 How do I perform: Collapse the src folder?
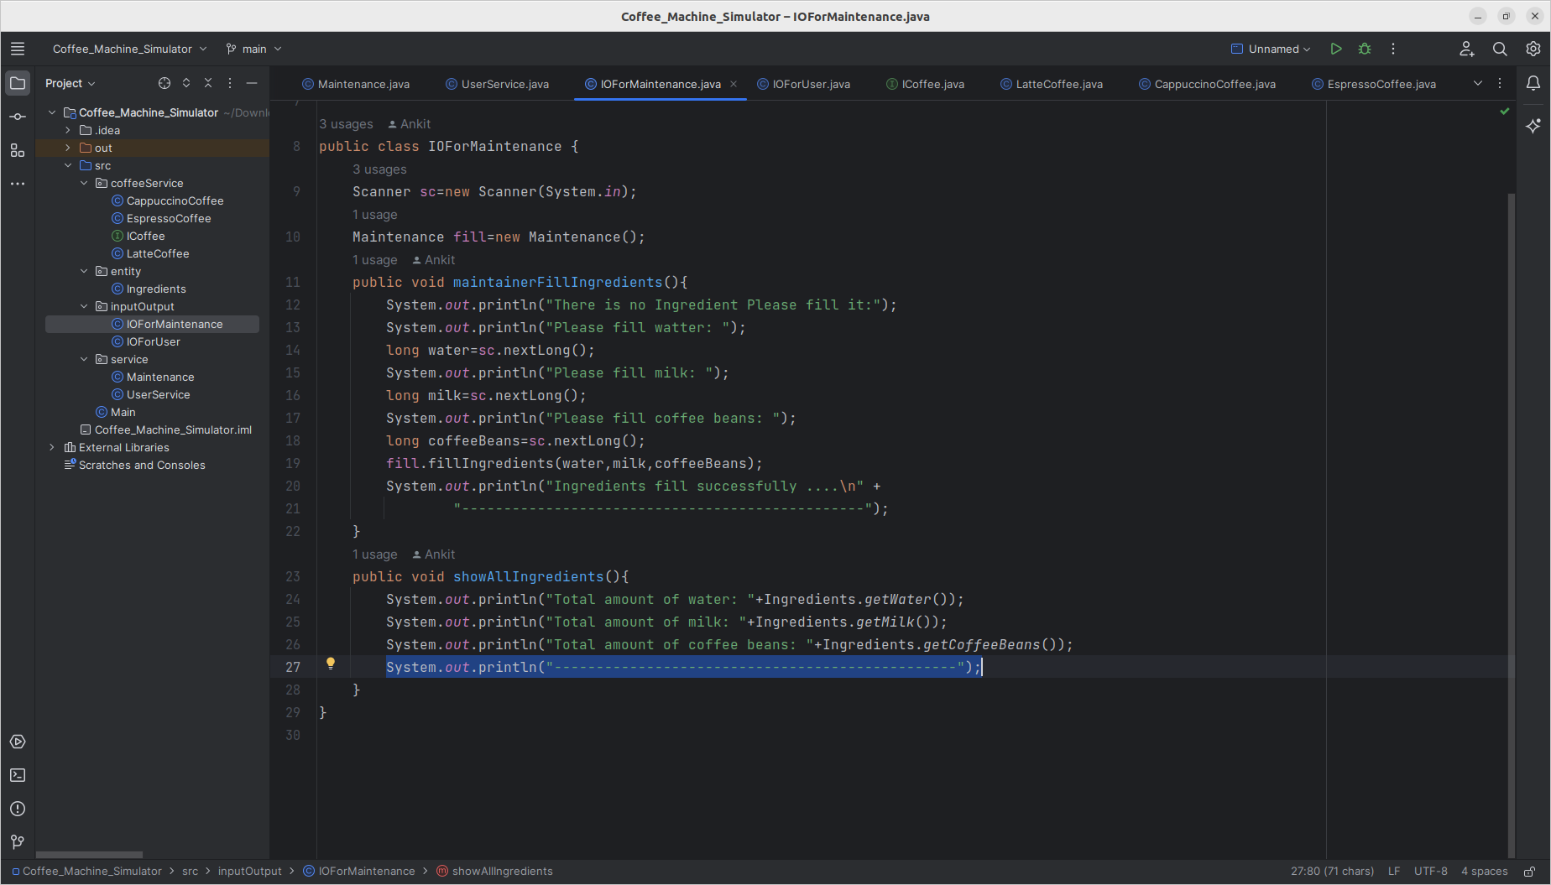(68, 165)
